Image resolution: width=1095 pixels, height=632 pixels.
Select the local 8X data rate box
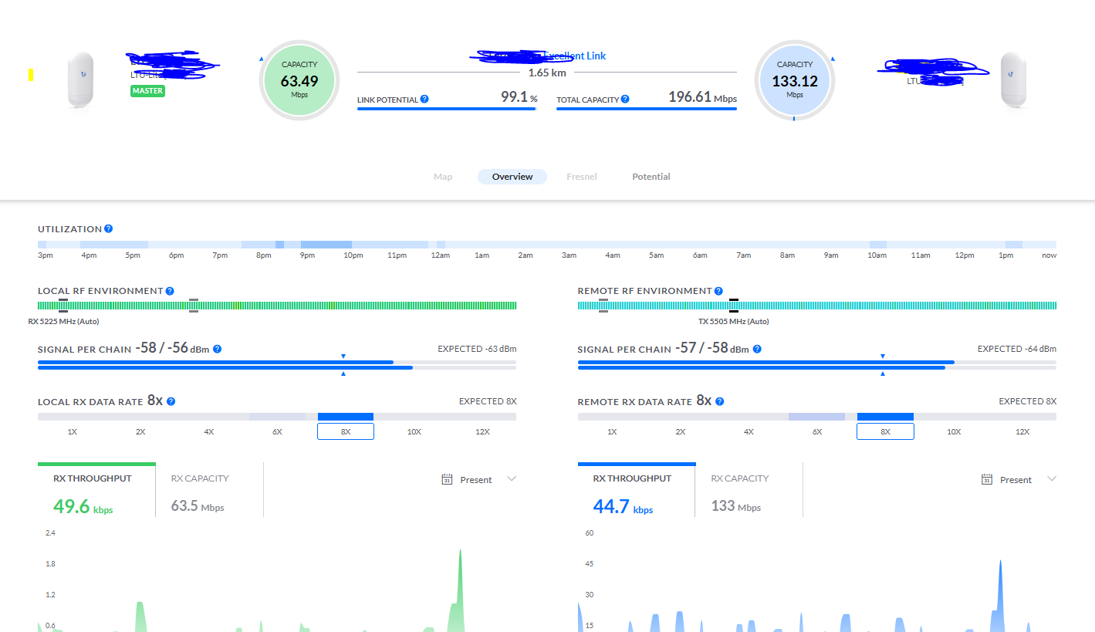pos(346,431)
